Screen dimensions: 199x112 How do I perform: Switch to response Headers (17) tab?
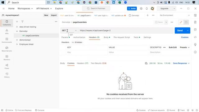tap(82, 63)
